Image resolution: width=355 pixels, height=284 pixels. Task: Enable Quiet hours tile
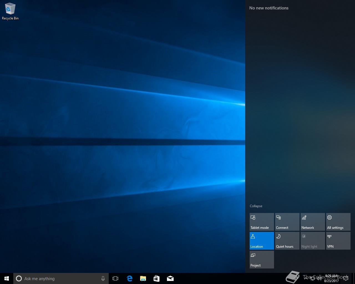[x=287, y=241]
